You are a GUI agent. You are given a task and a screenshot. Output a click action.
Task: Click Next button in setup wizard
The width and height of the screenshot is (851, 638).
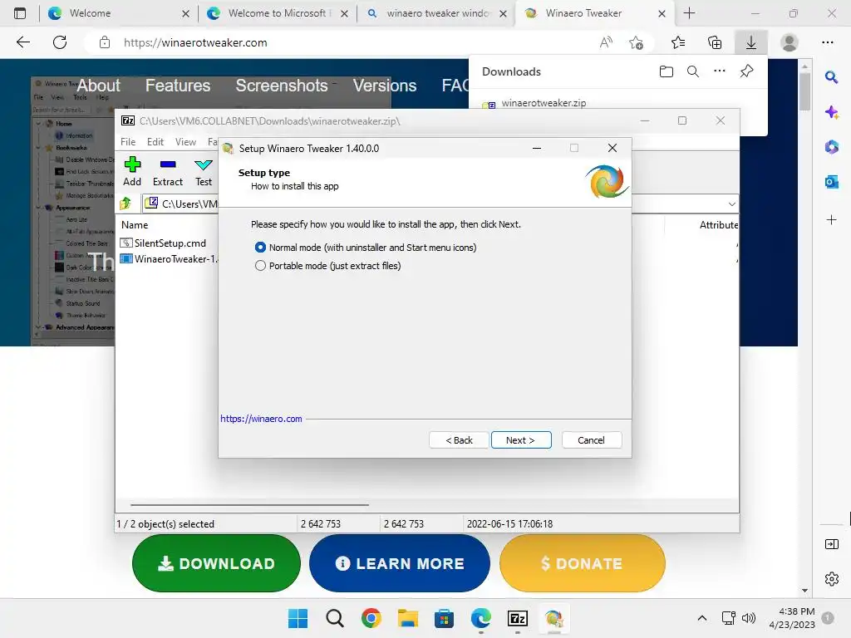pos(521,440)
